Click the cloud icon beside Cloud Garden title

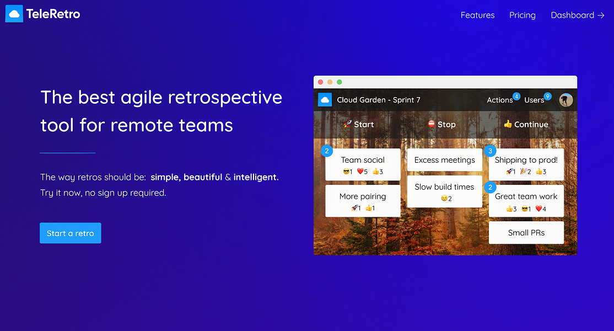pos(325,100)
